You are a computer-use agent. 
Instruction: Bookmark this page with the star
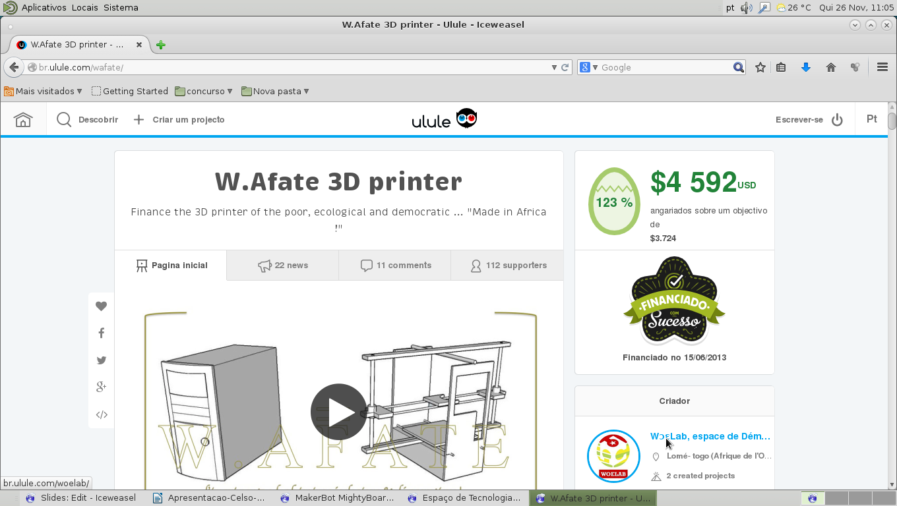pyautogui.click(x=760, y=67)
